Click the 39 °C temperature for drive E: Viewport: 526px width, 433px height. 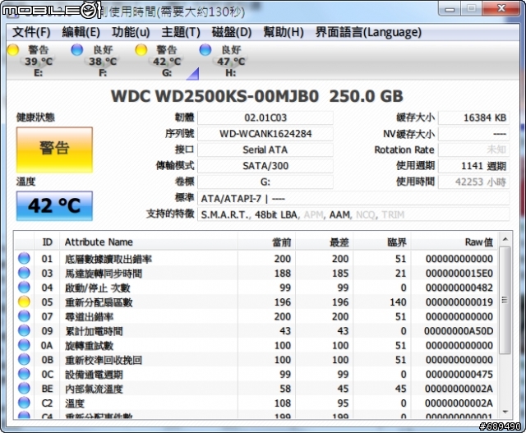(x=39, y=62)
